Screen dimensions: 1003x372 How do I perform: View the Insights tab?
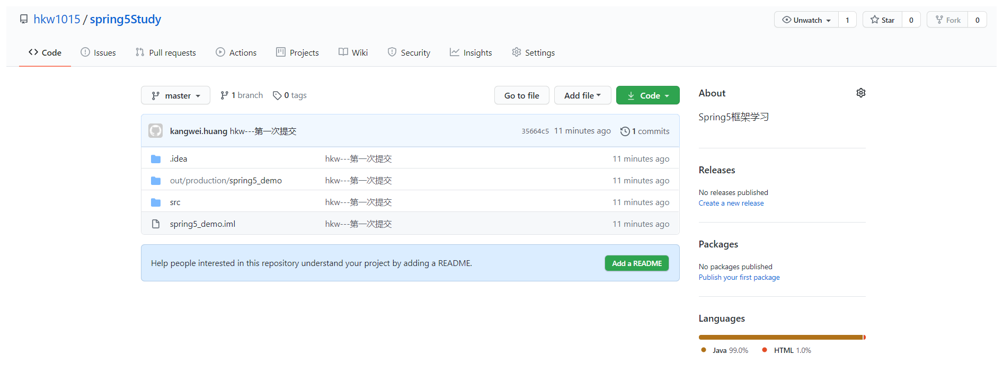point(471,52)
